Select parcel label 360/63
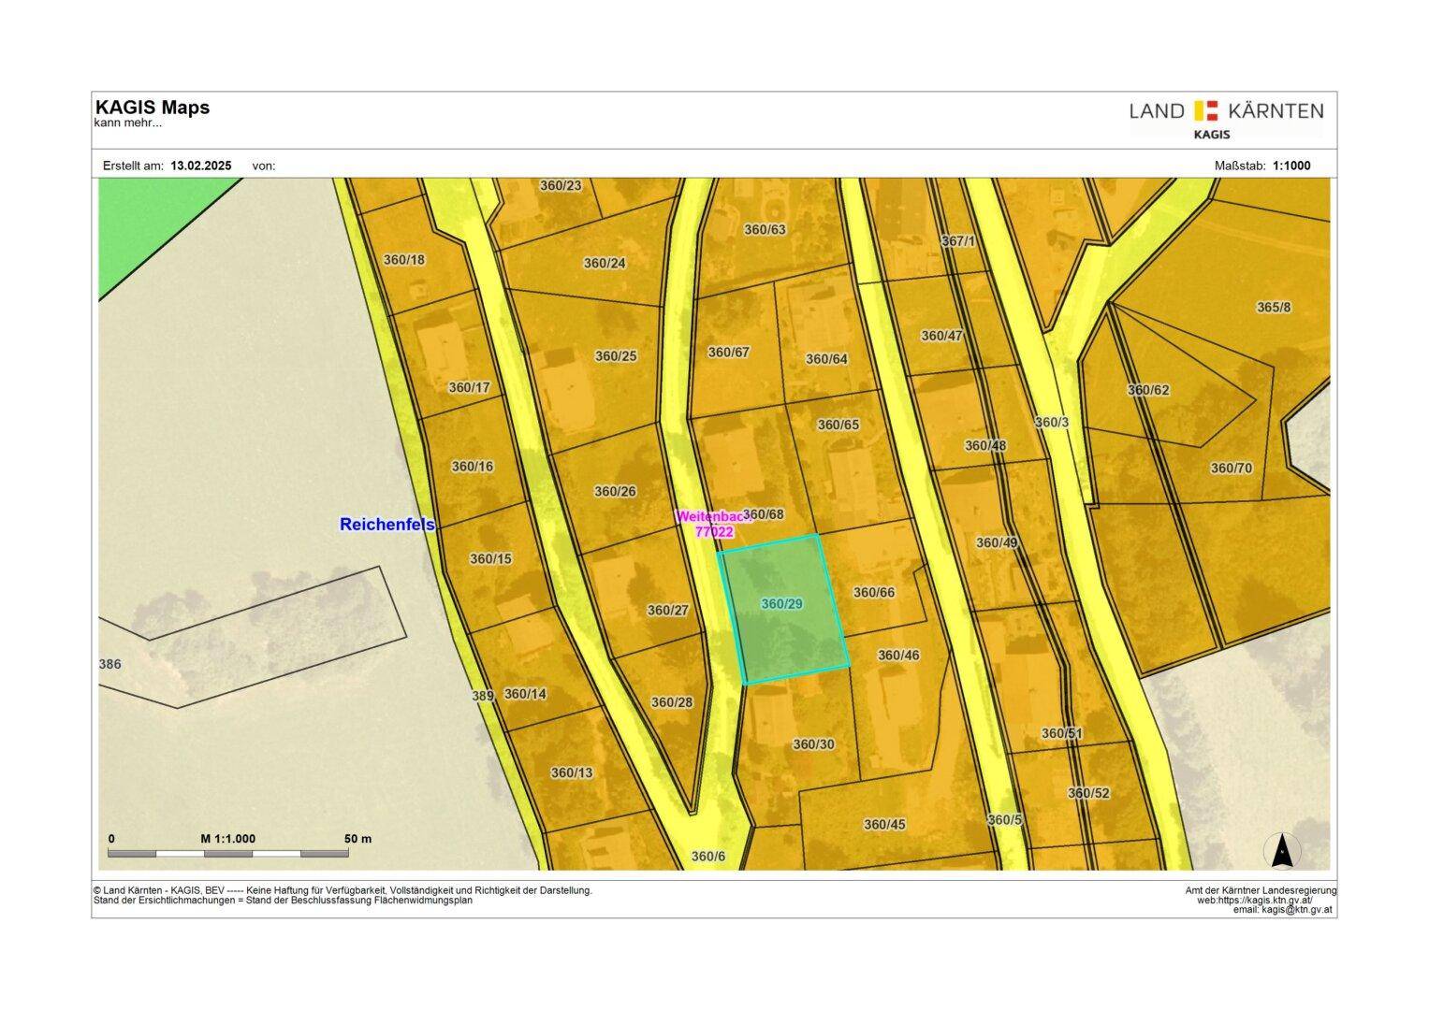This screenshot has width=1429, height=1010. tap(765, 229)
